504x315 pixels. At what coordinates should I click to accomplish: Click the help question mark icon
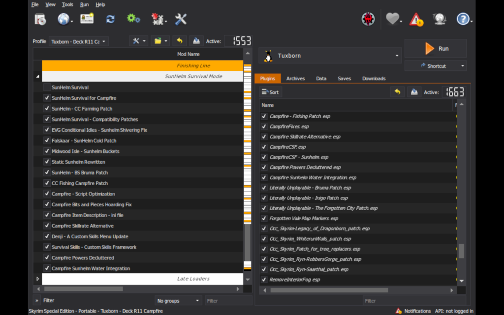[463, 19]
